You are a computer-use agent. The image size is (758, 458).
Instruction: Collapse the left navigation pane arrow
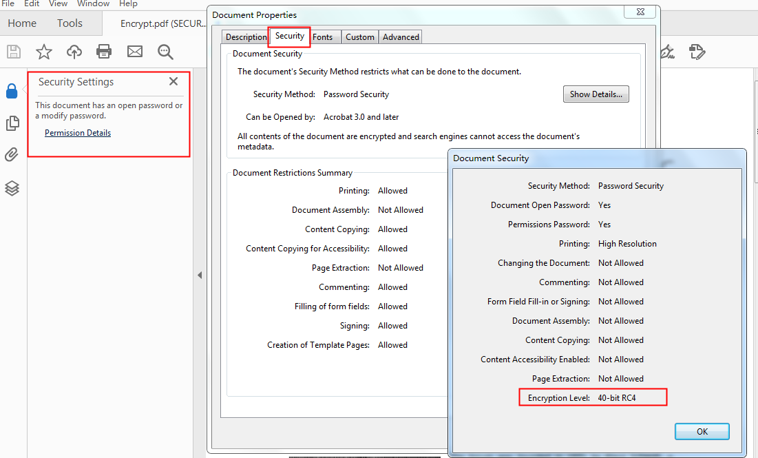click(200, 275)
